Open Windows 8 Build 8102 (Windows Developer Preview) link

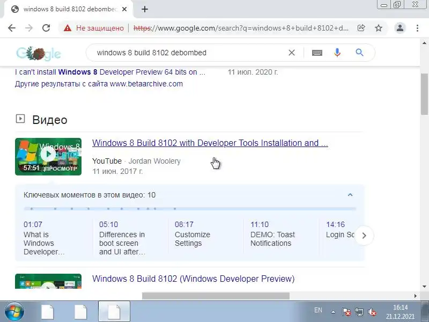193,279
